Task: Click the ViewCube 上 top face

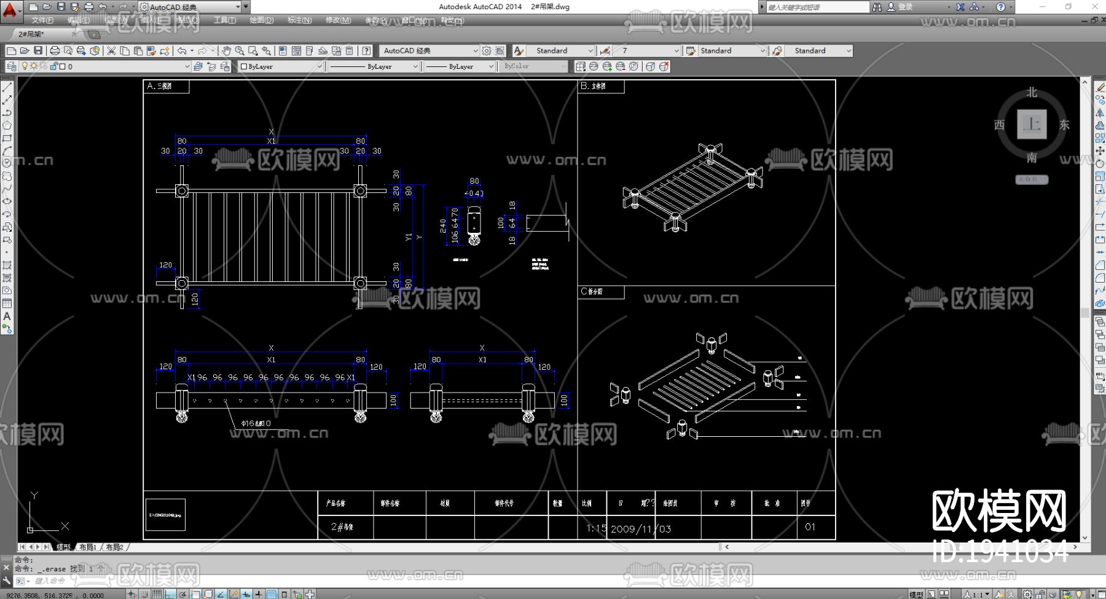Action: 1032,125
